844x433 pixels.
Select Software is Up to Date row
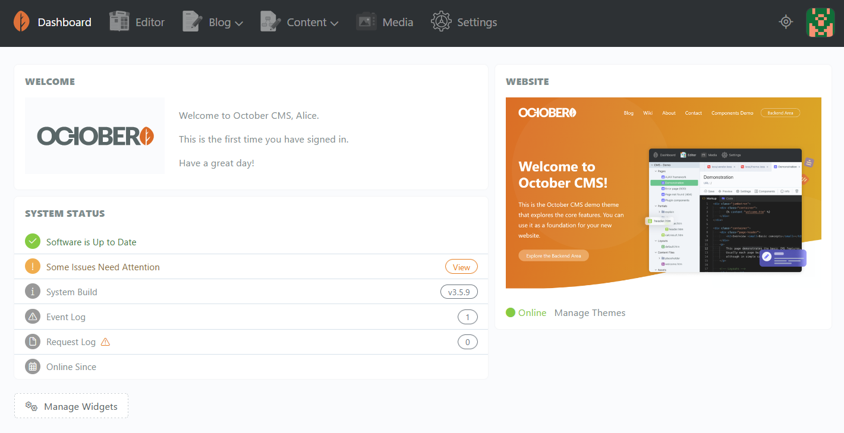pos(251,242)
